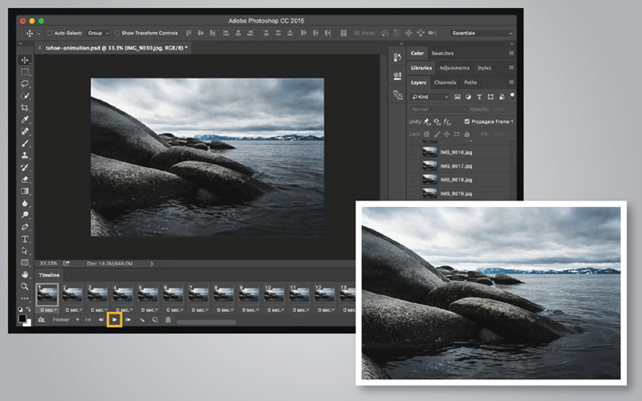Expand status bar info arrow
The height and width of the screenshot is (401, 642).
[152, 264]
